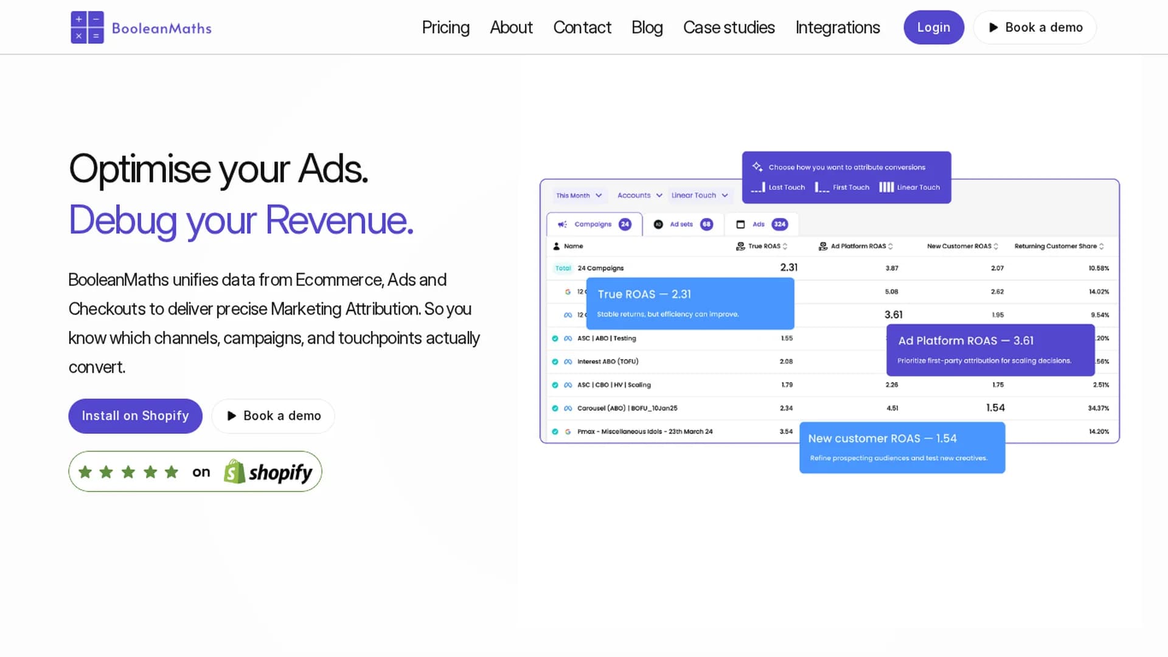Select the Linear Touch bars icon
This screenshot has width=1168, height=657.
point(886,187)
